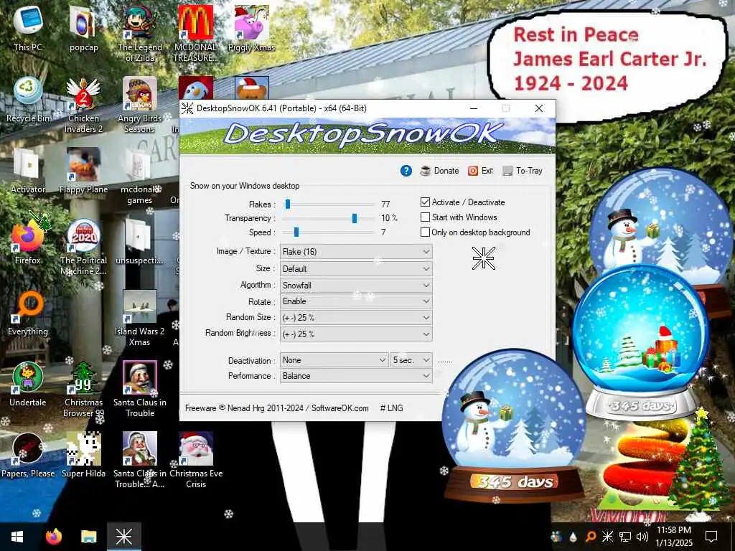Viewport: 735px width, 551px height.
Task: Open the # LNG language menu
Action: coord(391,408)
